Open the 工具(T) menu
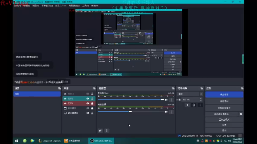257x144 pixels. [x=85, y=5]
